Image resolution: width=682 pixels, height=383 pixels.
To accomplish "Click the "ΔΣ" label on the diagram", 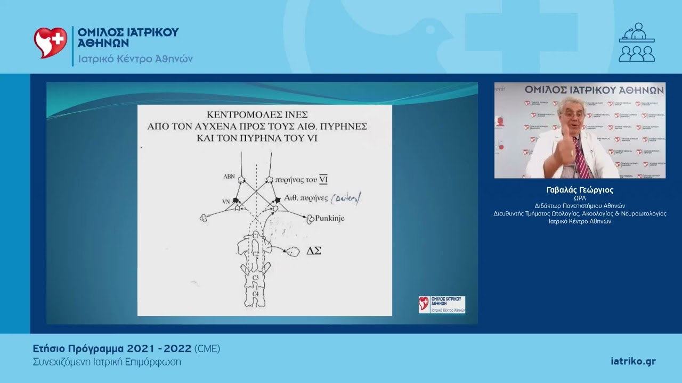I will tap(313, 252).
